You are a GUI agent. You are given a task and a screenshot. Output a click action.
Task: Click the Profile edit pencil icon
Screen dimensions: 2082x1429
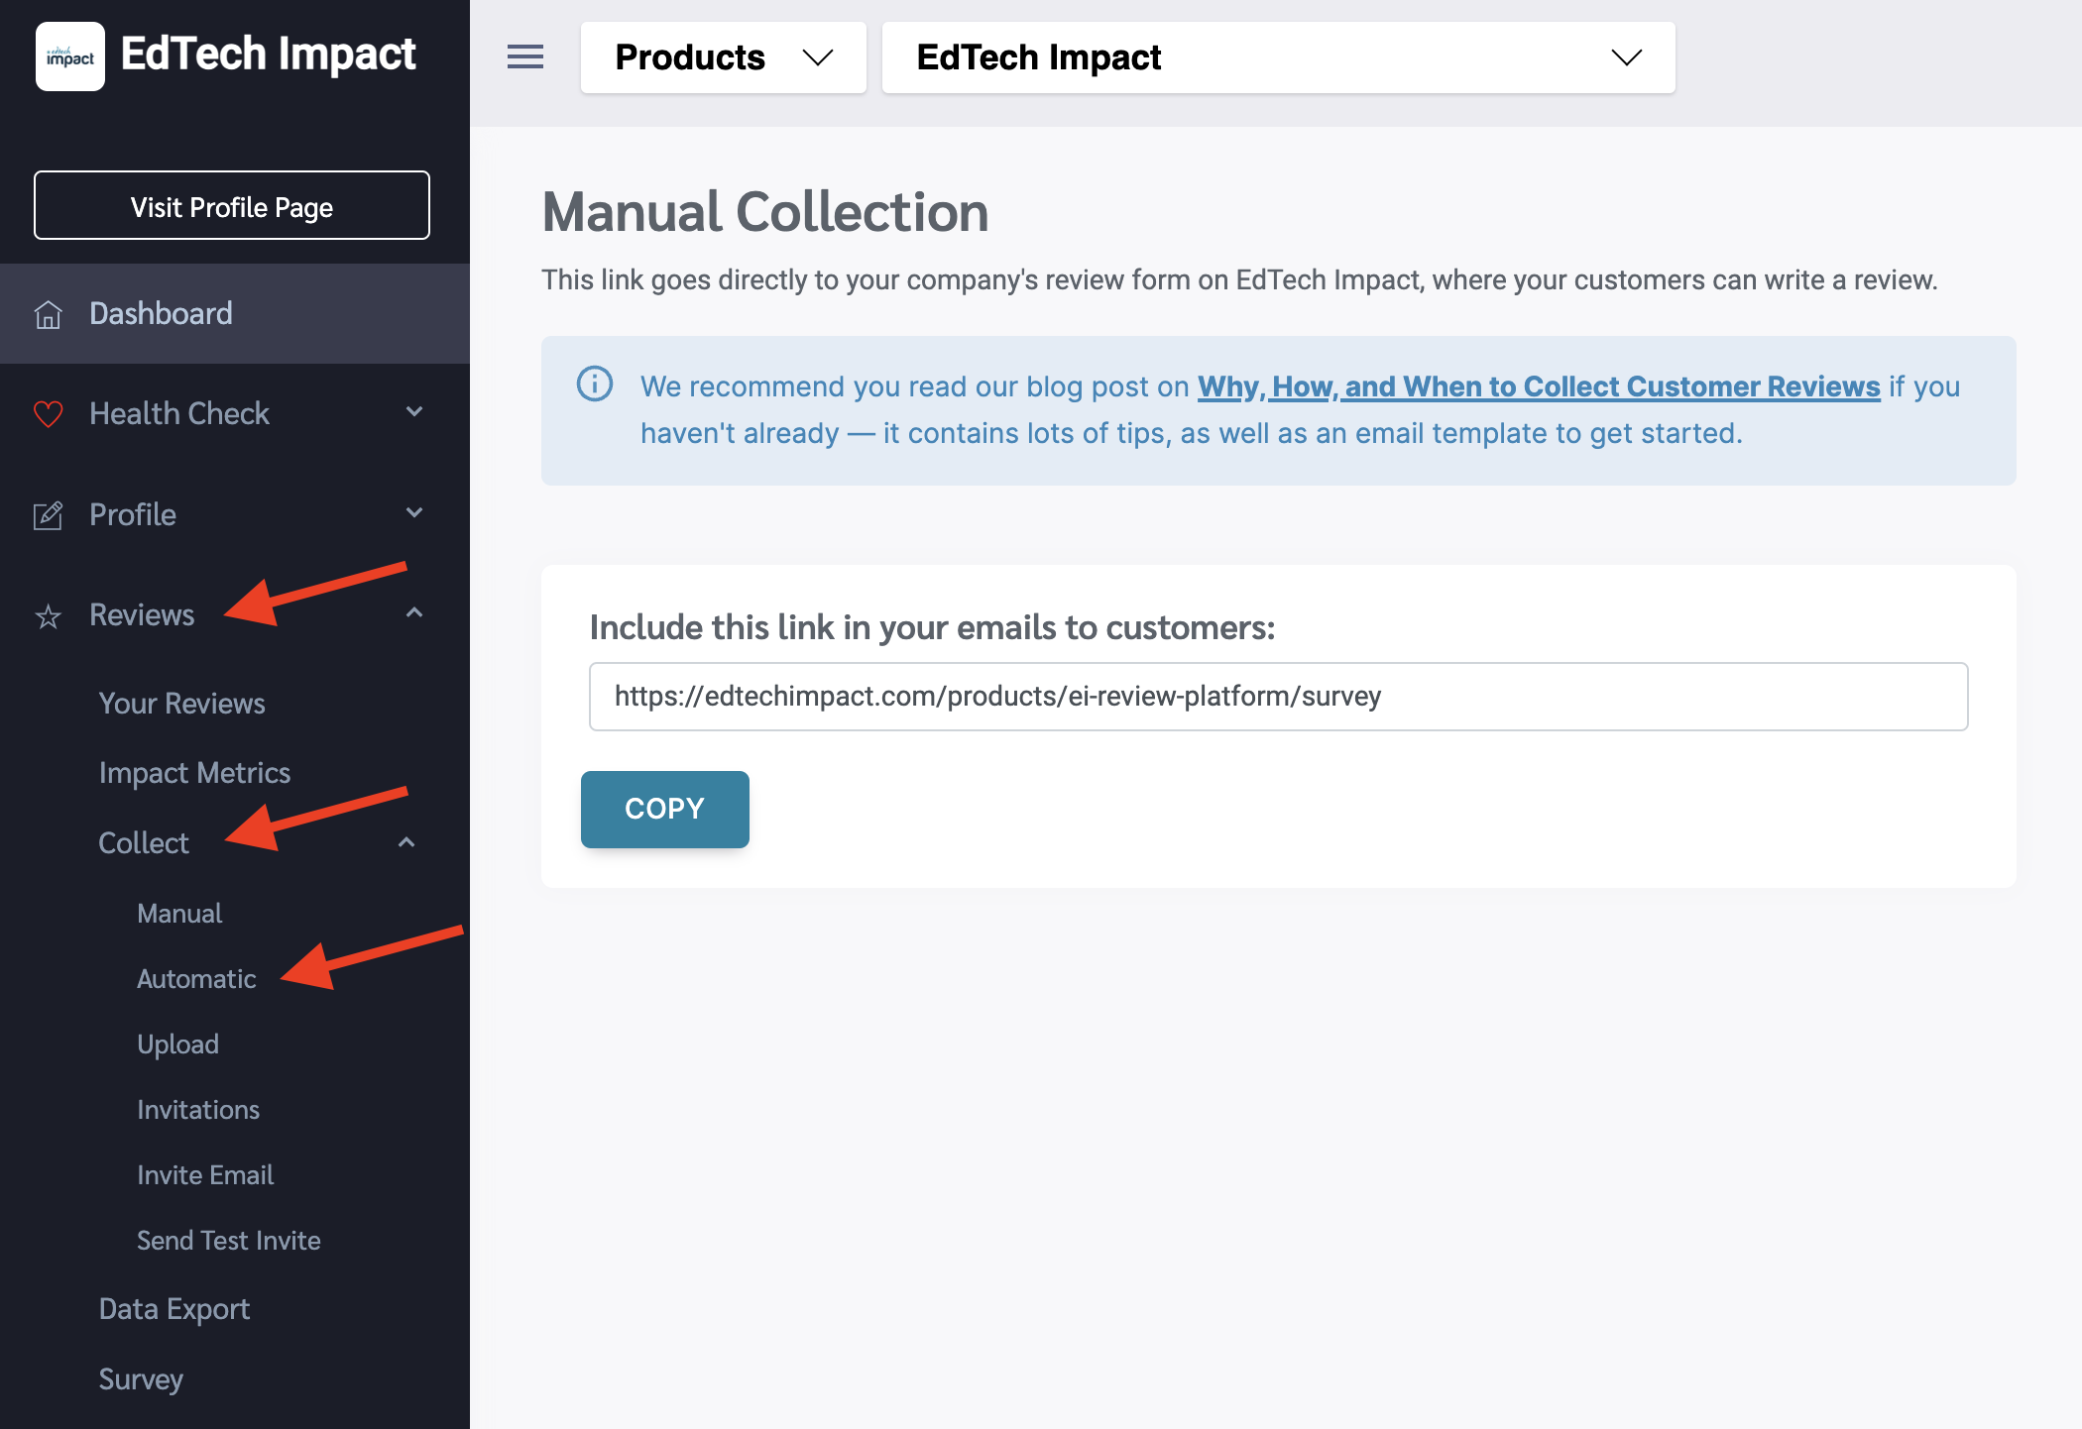click(48, 514)
